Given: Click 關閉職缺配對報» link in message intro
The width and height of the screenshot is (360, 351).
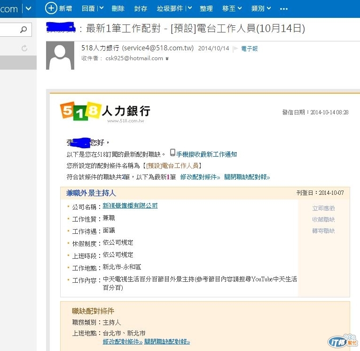Looking at the screenshot, I should [247, 177].
